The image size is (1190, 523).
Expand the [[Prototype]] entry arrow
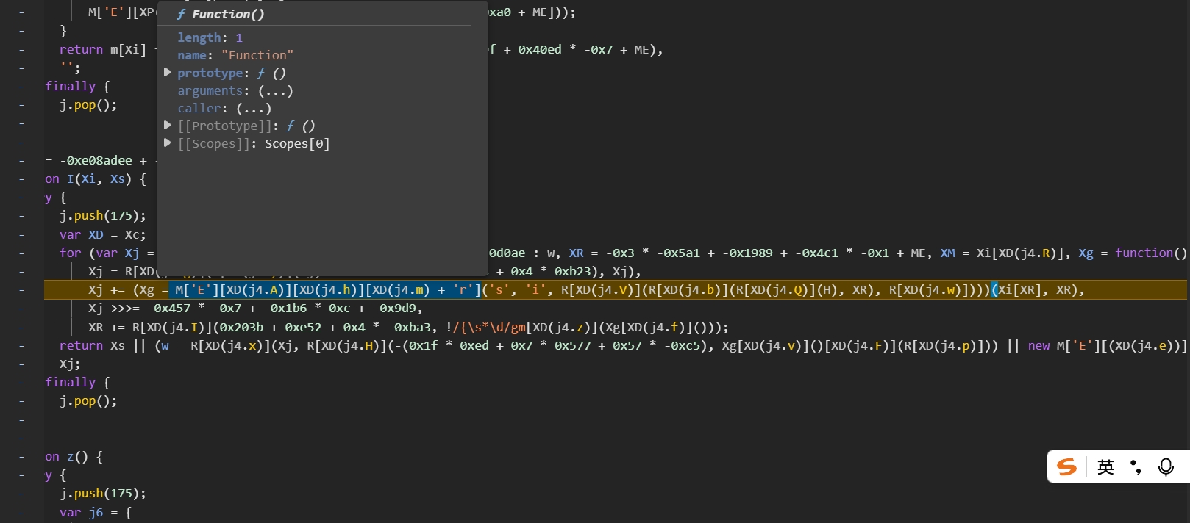tap(168, 126)
